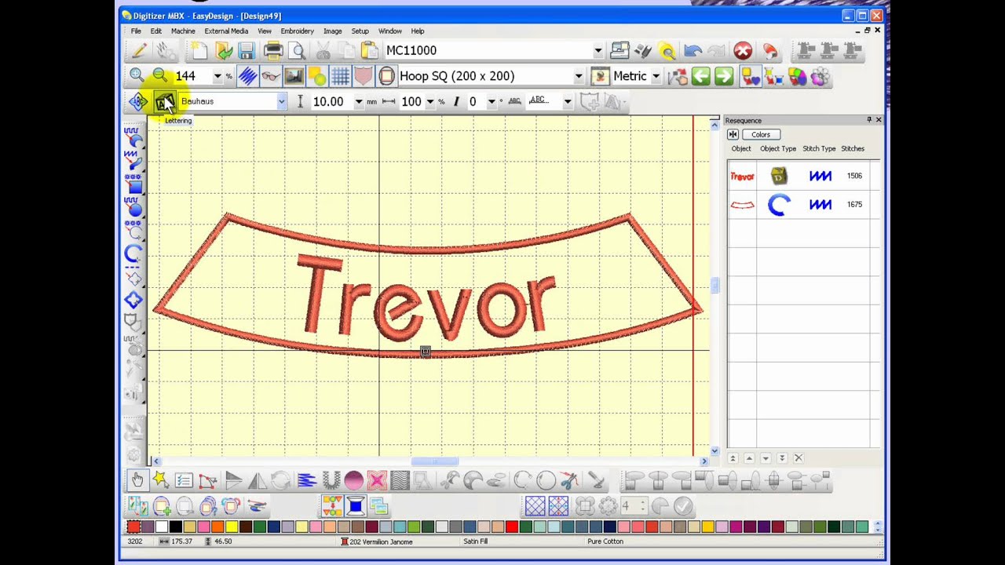Click the Colors button in Resequence
1005x565 pixels.
[x=761, y=134]
